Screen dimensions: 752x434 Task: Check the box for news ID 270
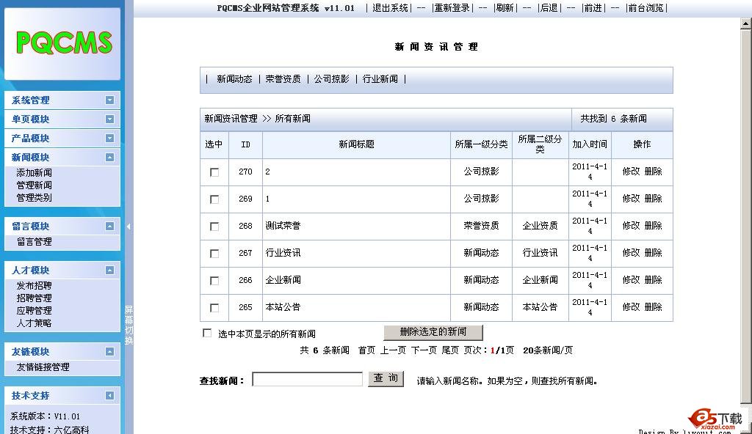click(214, 172)
